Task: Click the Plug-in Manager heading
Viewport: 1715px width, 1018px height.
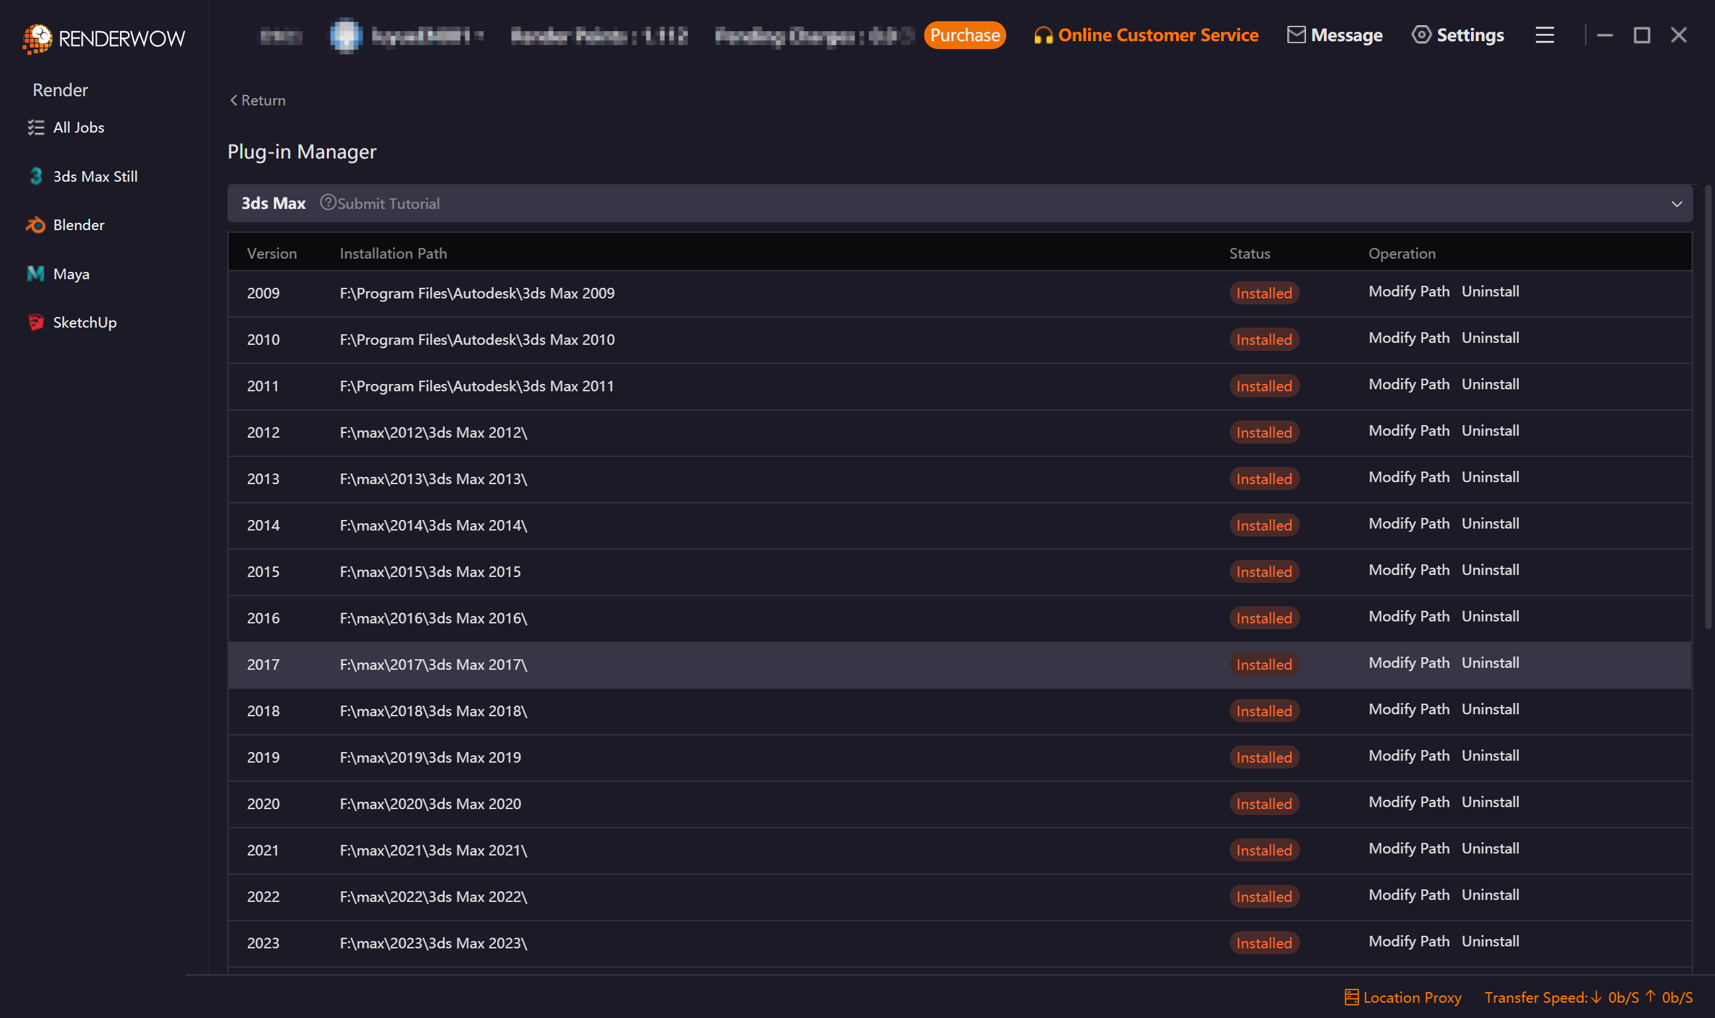Action: click(302, 152)
